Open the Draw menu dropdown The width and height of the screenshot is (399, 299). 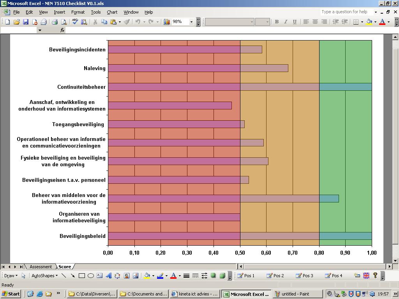coord(11,276)
